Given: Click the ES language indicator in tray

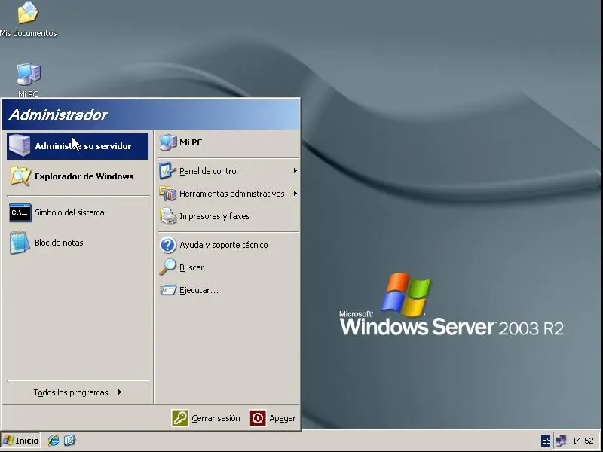Looking at the screenshot, I should click(545, 441).
